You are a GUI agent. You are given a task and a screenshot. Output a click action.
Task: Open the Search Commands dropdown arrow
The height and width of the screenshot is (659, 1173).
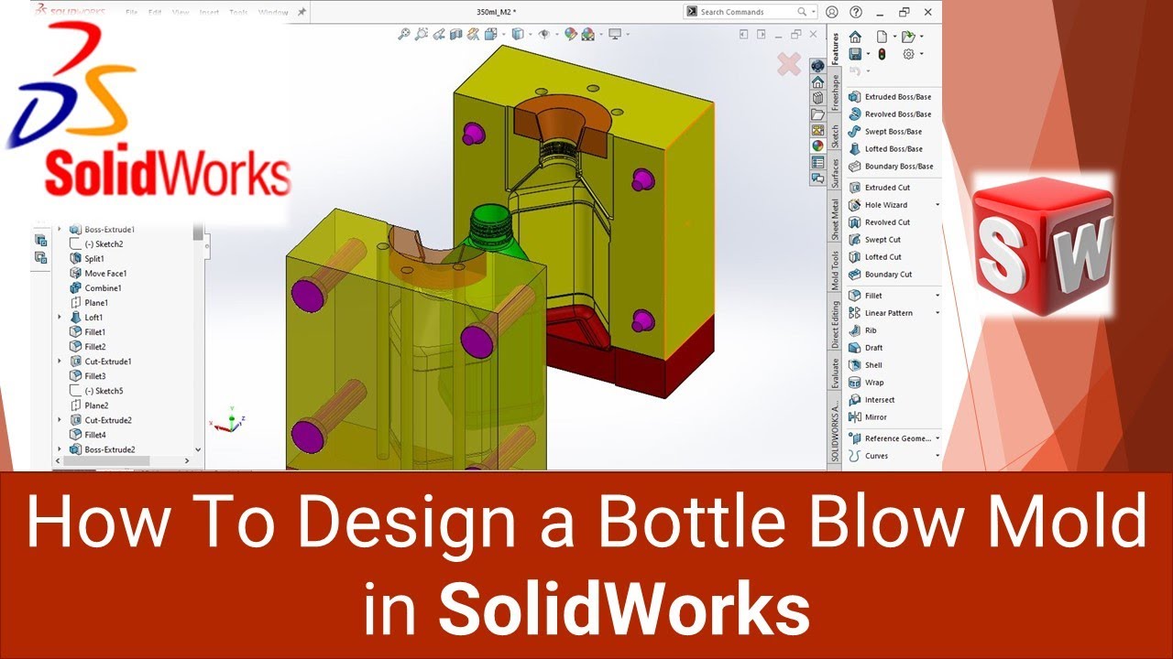click(812, 12)
